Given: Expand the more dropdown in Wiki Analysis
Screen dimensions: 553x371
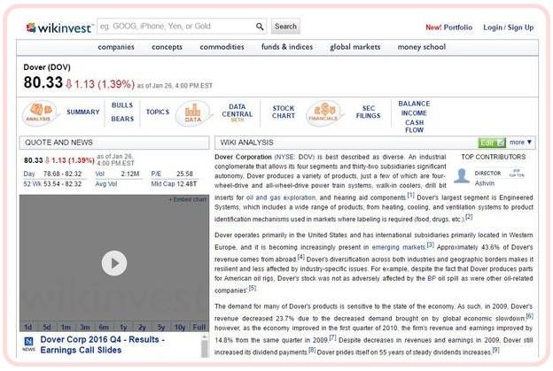Looking at the screenshot, I should point(520,143).
